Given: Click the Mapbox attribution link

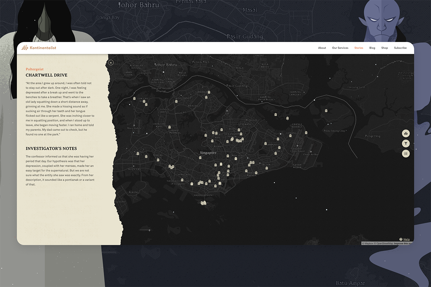Looking at the screenshot, I should click(x=369, y=244).
